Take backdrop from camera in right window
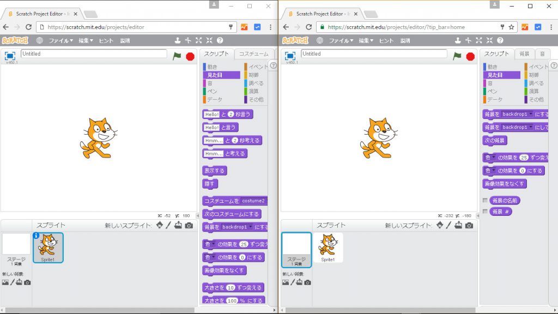The height and width of the screenshot is (314, 558). coord(307,282)
